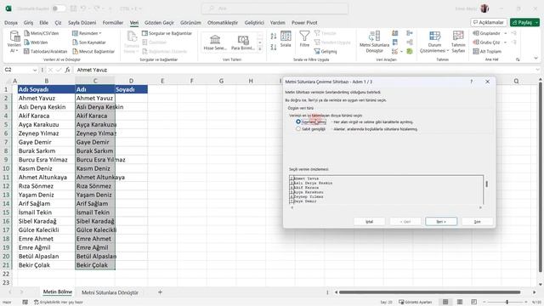Click the Consolidate icon in Veri Araçları

click(x=410, y=33)
